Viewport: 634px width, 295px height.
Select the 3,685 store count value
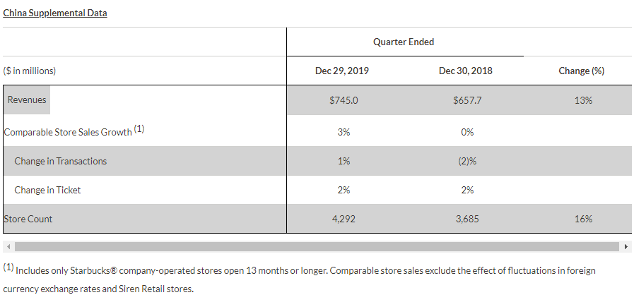click(x=466, y=219)
